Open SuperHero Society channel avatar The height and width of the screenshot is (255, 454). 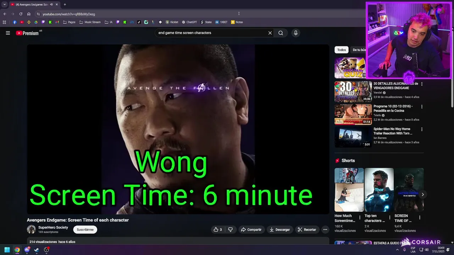click(x=31, y=229)
